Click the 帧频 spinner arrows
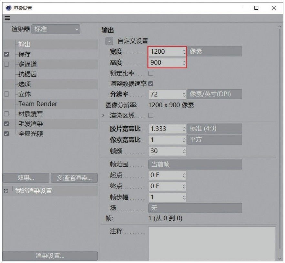Viewport: 285px width, 263px height. point(184,151)
